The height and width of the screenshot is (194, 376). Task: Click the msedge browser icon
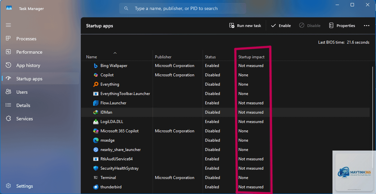[x=96, y=140]
